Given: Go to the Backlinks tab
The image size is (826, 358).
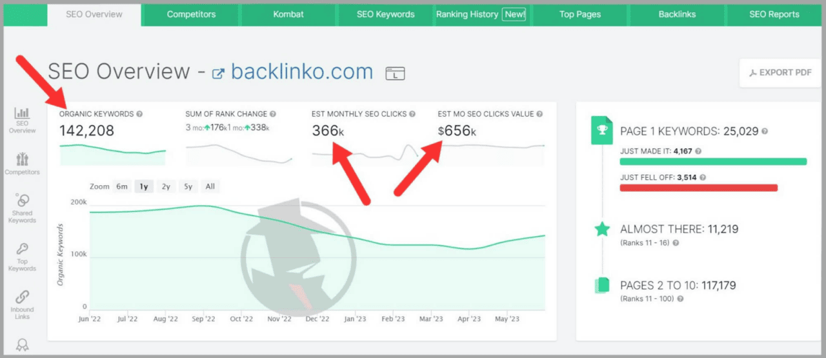Looking at the screenshot, I should (677, 14).
